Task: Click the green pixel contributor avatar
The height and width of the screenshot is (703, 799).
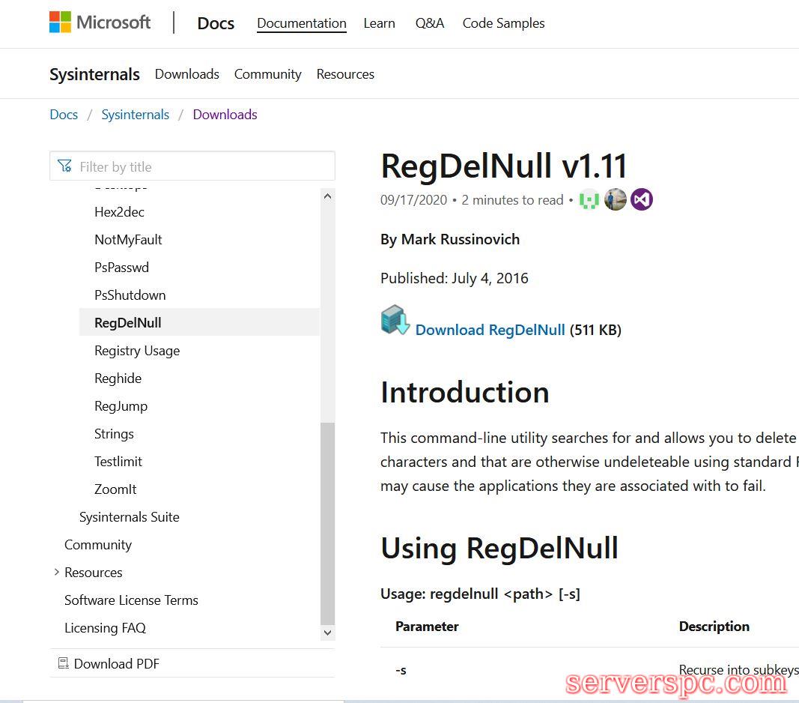Action: click(x=589, y=200)
